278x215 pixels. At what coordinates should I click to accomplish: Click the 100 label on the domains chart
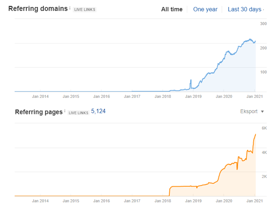point(264,72)
